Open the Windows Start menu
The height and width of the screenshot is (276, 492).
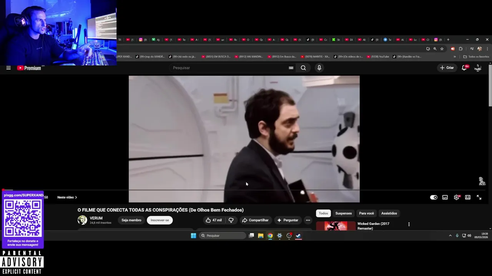[x=193, y=235]
